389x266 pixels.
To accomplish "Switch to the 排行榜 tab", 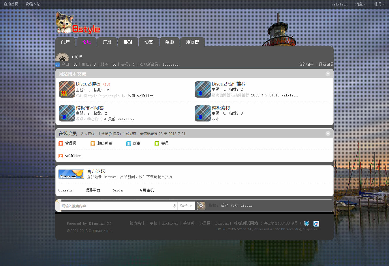I will tap(192, 42).
